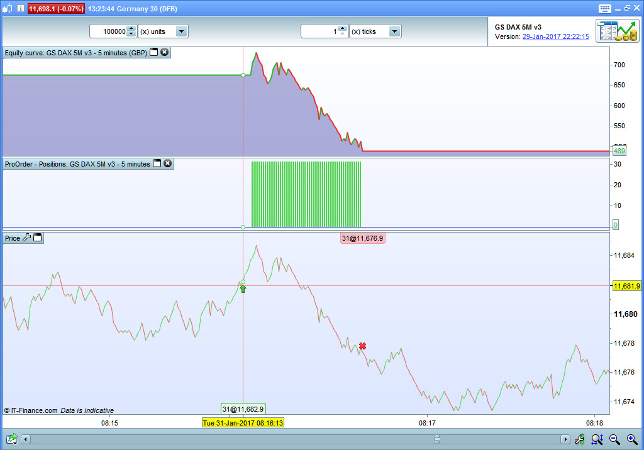This screenshot has height=450, width=644.
Task: Click the green arrow share icon bottom-left
Action: tap(12, 439)
